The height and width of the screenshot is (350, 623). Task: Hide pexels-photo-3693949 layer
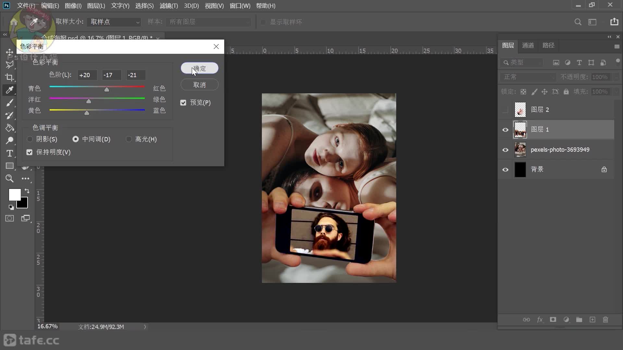tap(505, 150)
